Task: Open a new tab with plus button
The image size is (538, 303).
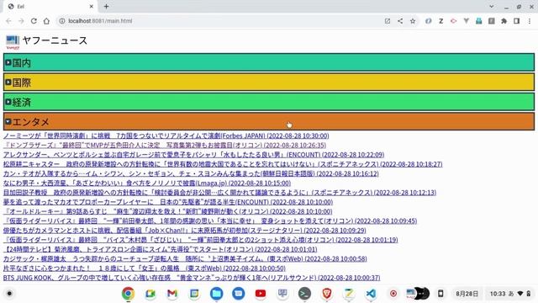Action: click(x=107, y=6)
